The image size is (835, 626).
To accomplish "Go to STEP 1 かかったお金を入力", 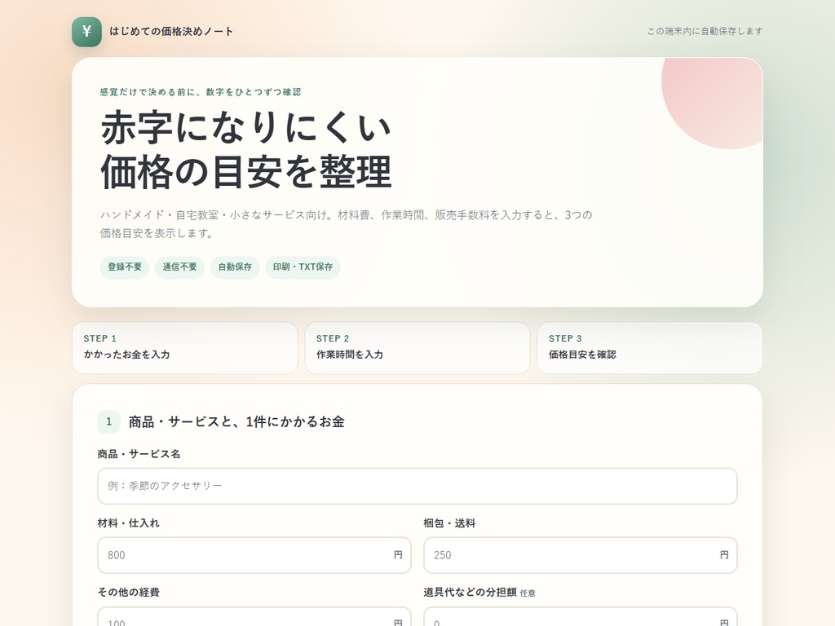I will click(185, 347).
